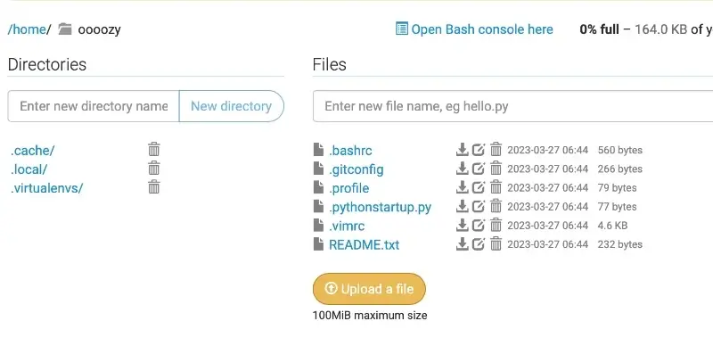Delete the .cache directory
713x346 pixels.
(154, 149)
